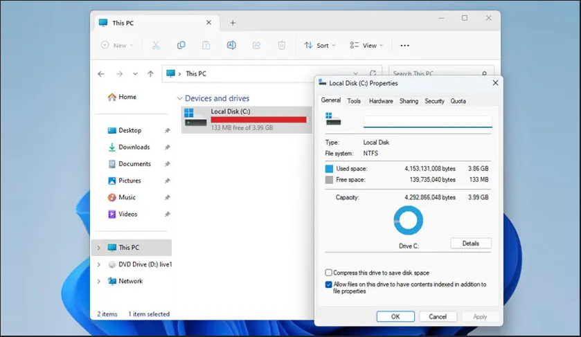Click the Rename icon in toolbar
The width and height of the screenshot is (581, 337).
(x=231, y=46)
